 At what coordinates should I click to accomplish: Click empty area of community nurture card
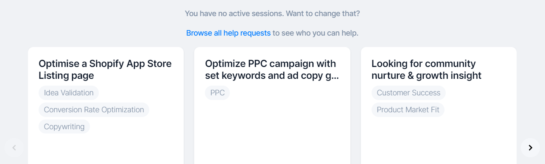pyautogui.click(x=439, y=140)
